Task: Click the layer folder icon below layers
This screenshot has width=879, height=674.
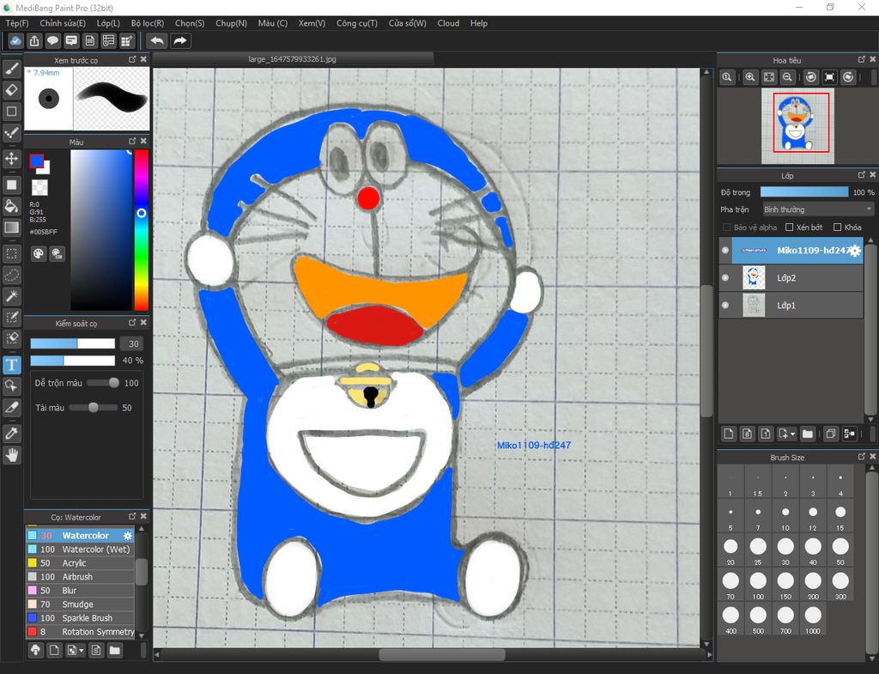Action: (x=807, y=434)
